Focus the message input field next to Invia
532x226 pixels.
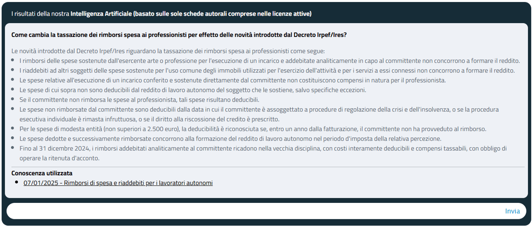point(252,211)
